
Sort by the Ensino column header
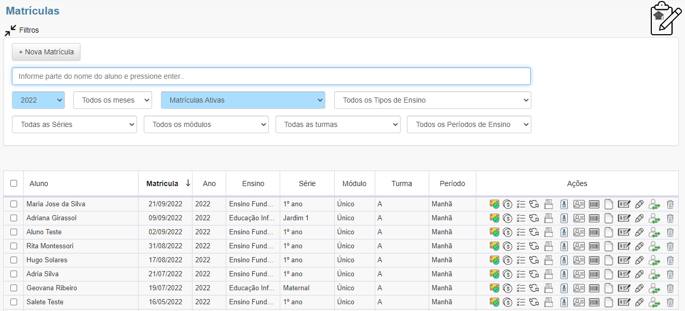coord(253,183)
